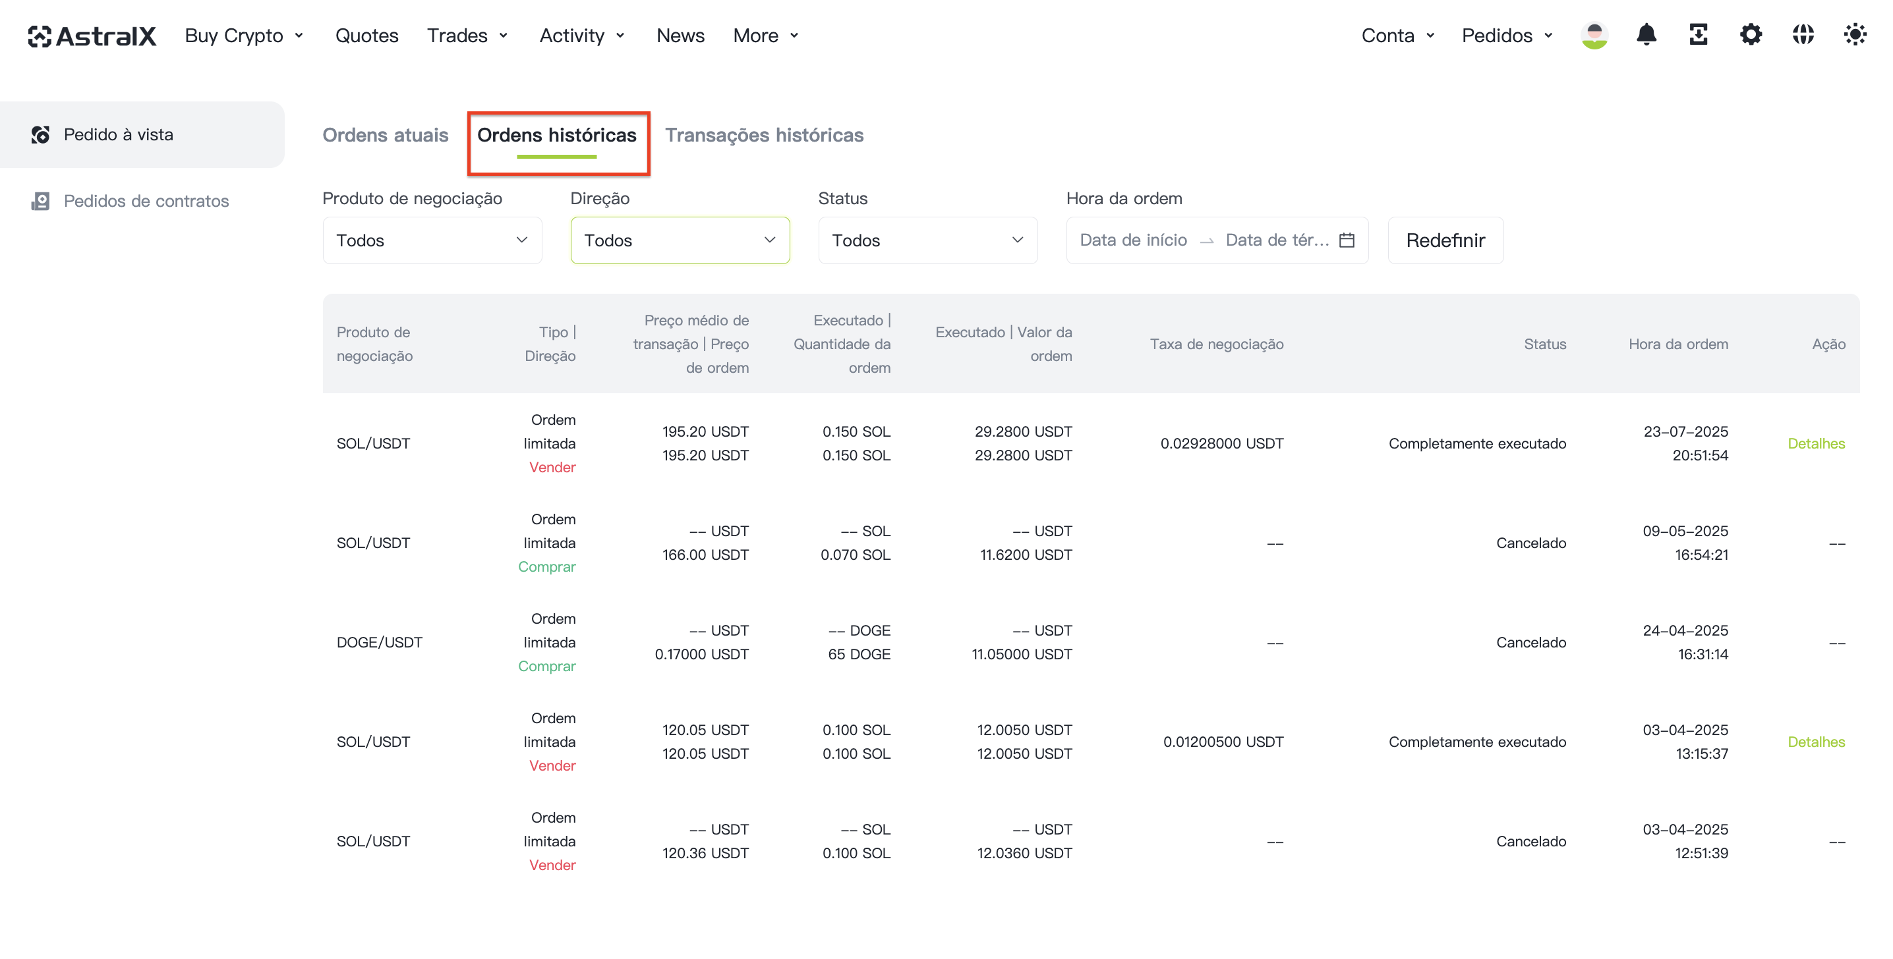Open the calendar icon in date range

[1347, 240]
